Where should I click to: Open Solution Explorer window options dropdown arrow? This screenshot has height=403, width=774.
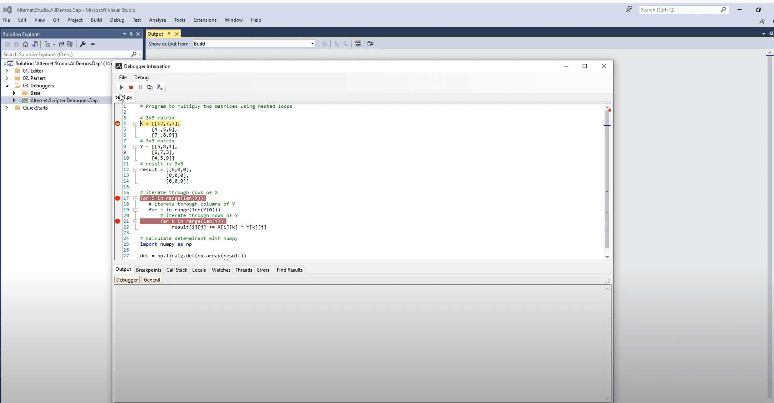(x=124, y=34)
